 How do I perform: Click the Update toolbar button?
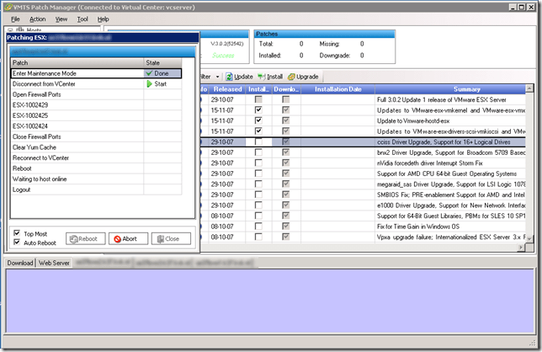pyautogui.click(x=239, y=77)
